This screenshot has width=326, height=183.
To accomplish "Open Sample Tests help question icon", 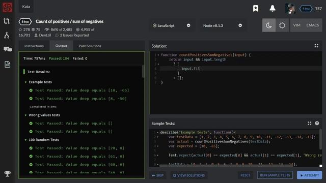I will 317,123.
